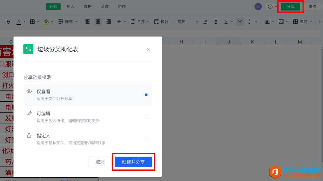Switch to the 插入 insert tab

[x=70, y=7]
